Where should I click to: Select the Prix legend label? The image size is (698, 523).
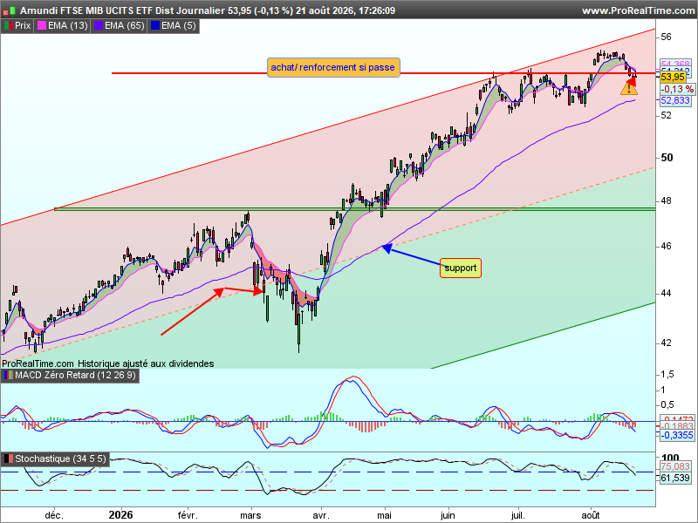[23, 26]
